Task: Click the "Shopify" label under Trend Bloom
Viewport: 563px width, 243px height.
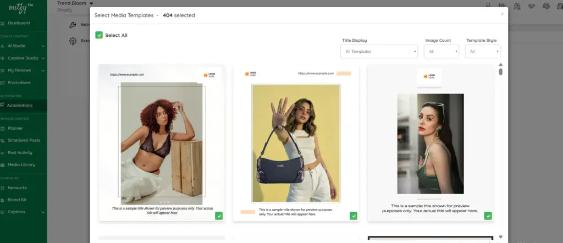Action: point(64,10)
